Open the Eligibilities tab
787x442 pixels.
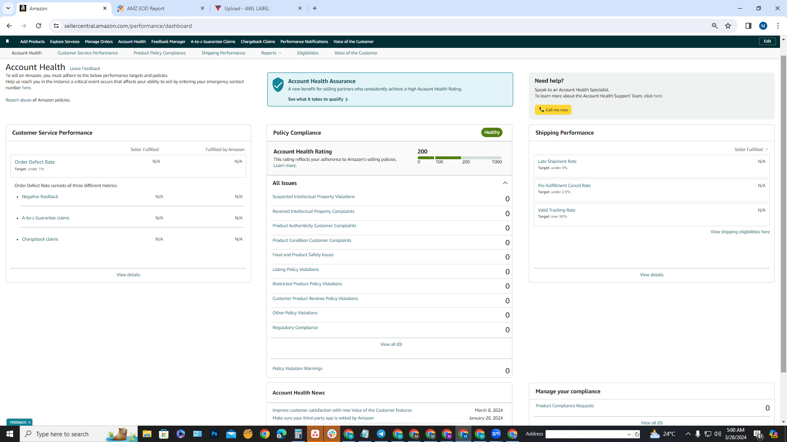[x=308, y=53]
